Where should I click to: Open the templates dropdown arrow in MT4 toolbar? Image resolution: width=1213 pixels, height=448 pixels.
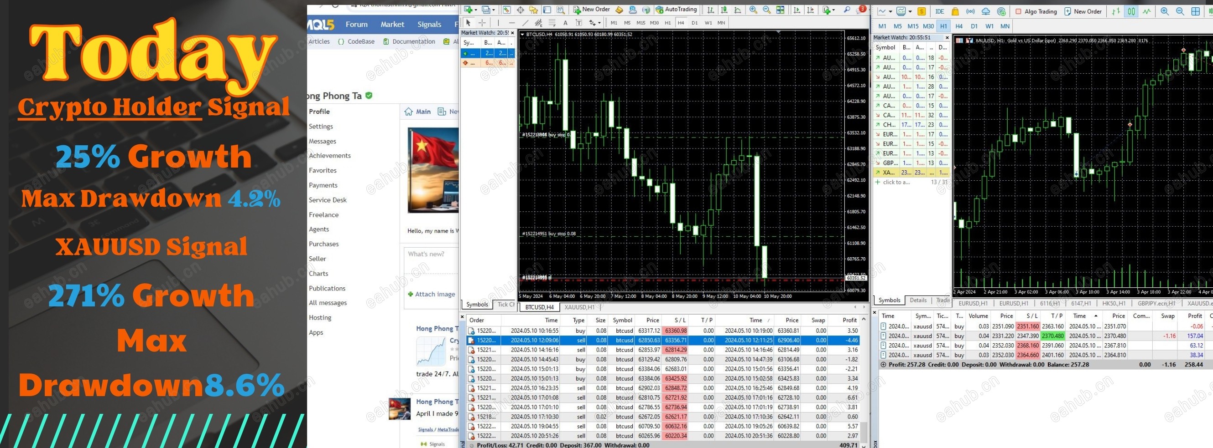833,10
